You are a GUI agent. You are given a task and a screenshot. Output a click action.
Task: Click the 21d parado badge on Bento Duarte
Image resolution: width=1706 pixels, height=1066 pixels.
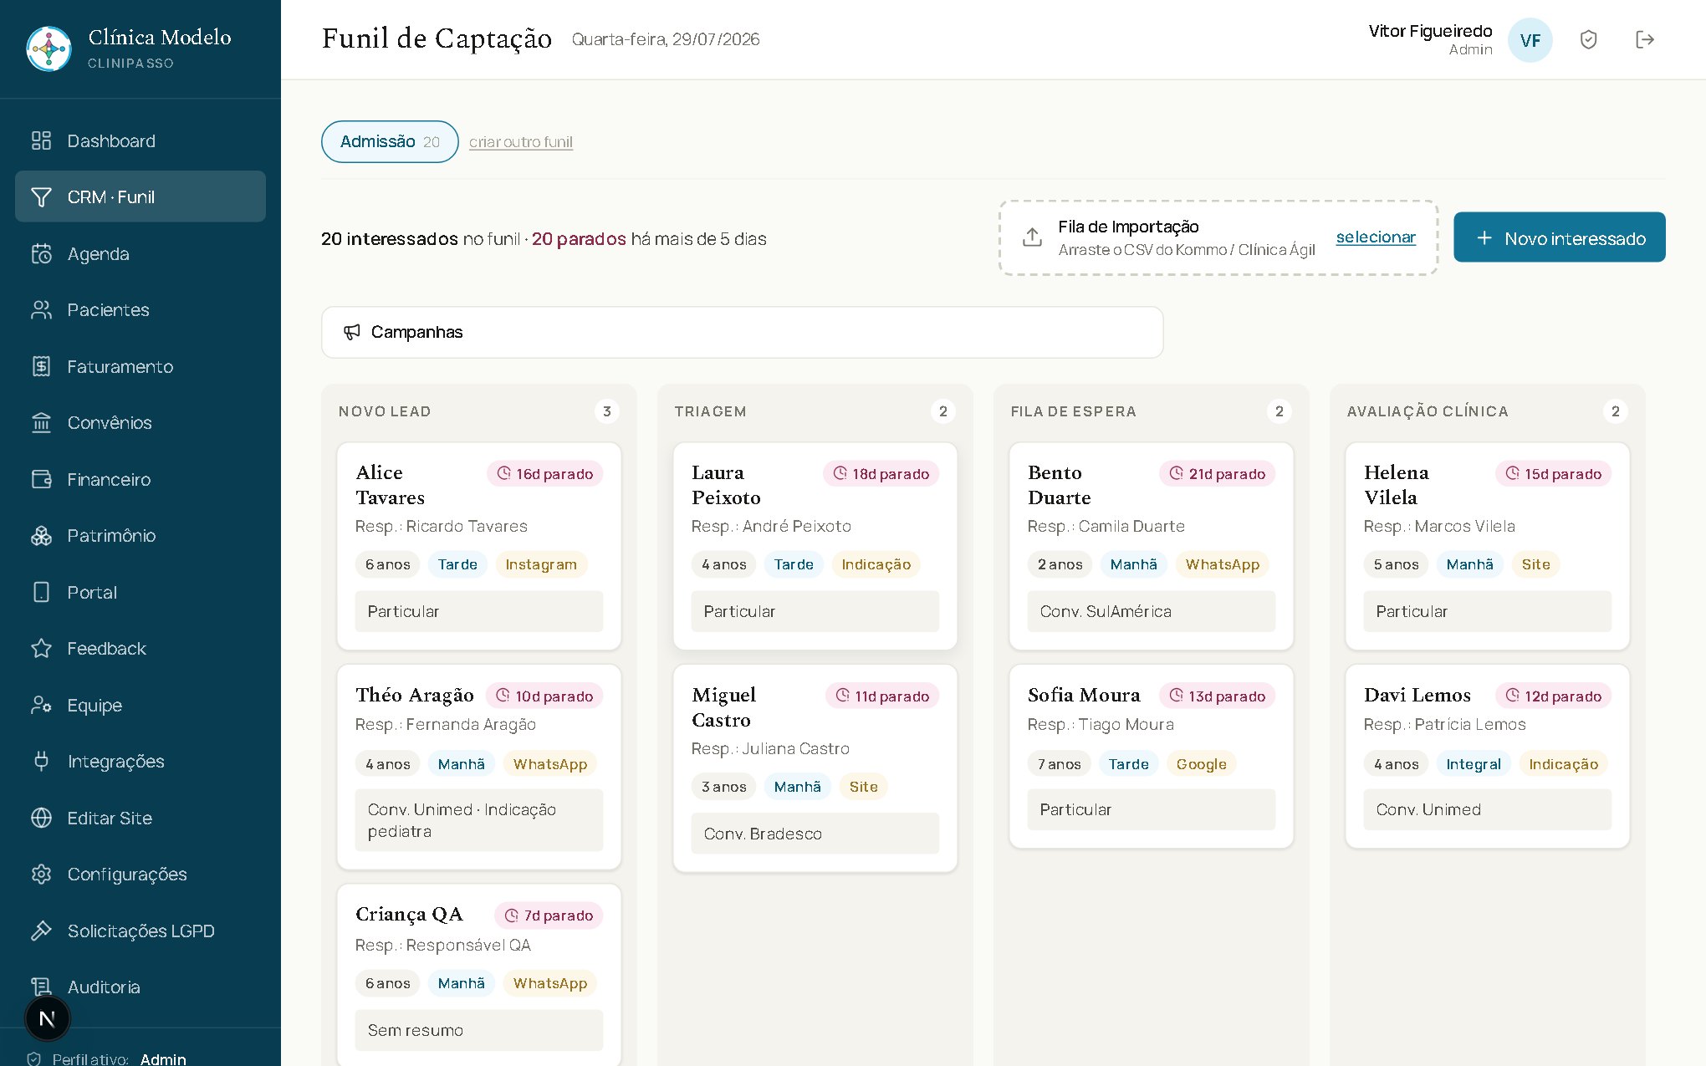(1217, 473)
